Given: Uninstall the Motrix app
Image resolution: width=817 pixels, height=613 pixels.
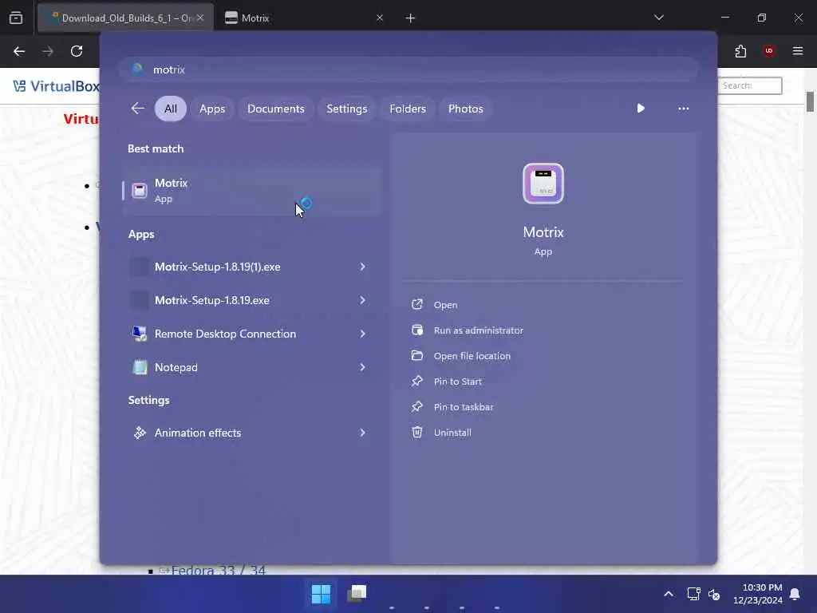Looking at the screenshot, I should point(452,433).
